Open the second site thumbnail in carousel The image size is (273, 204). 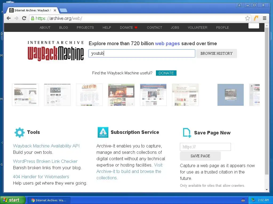point(57,95)
